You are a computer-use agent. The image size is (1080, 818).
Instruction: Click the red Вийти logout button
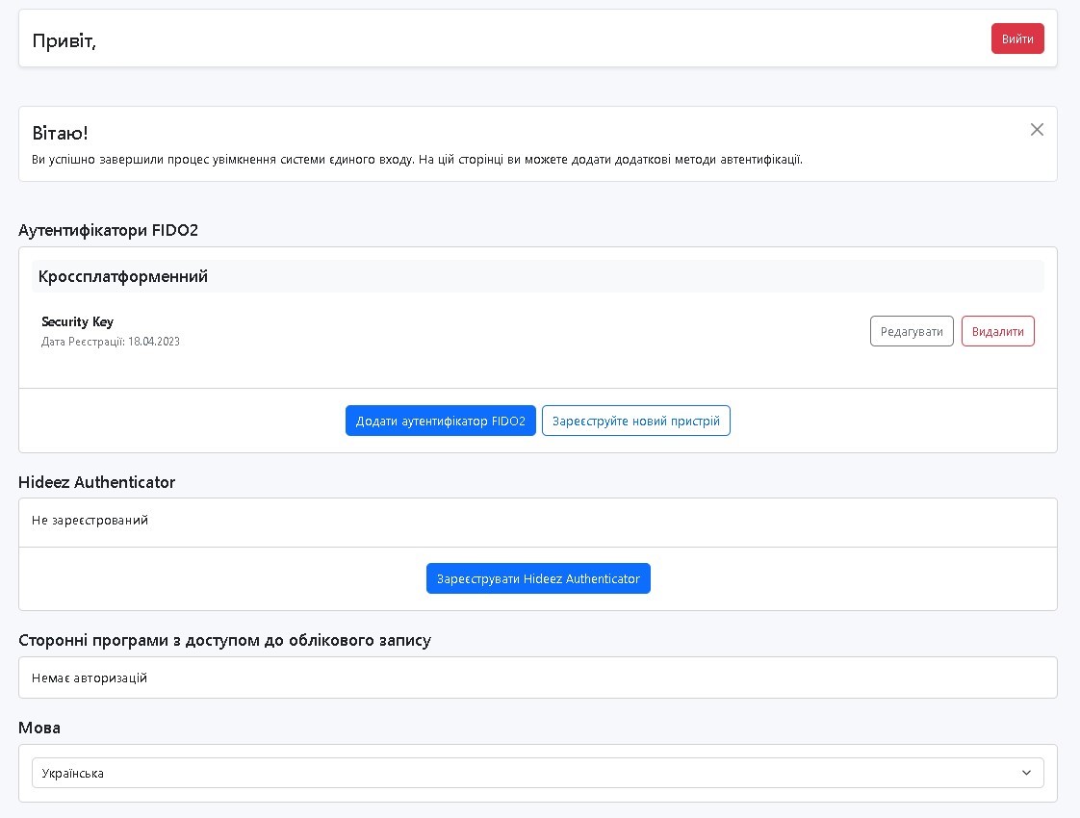point(1017,38)
